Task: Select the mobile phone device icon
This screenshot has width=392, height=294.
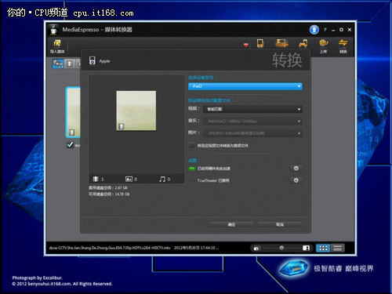Action: (x=260, y=43)
